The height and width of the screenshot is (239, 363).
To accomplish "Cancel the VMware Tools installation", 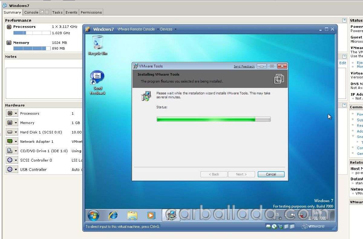I will (x=271, y=174).
